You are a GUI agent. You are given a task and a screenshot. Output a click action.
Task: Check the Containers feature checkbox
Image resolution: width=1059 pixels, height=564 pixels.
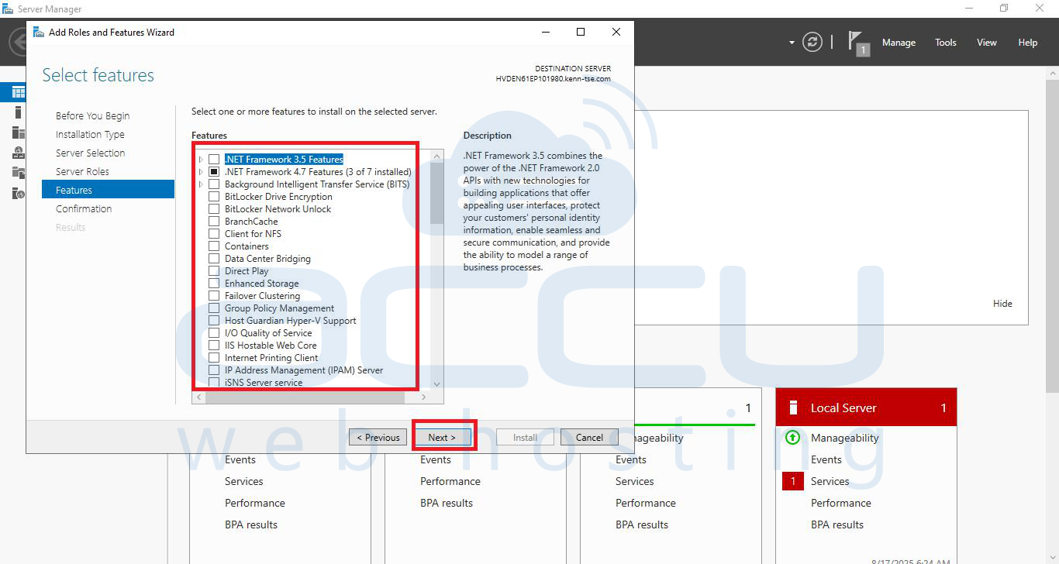tap(214, 246)
